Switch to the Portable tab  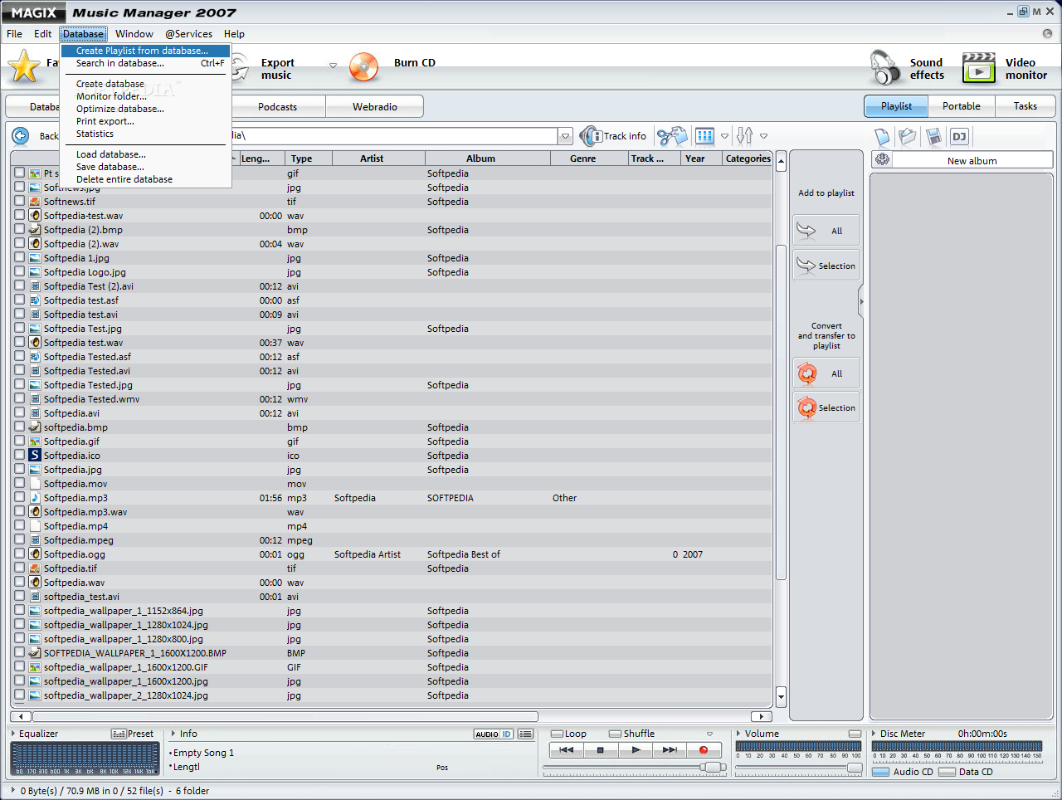(961, 106)
